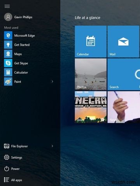This screenshot has width=140, height=186.
Task: Select the Gavin Phillips account name
Action: (x=23, y=17)
